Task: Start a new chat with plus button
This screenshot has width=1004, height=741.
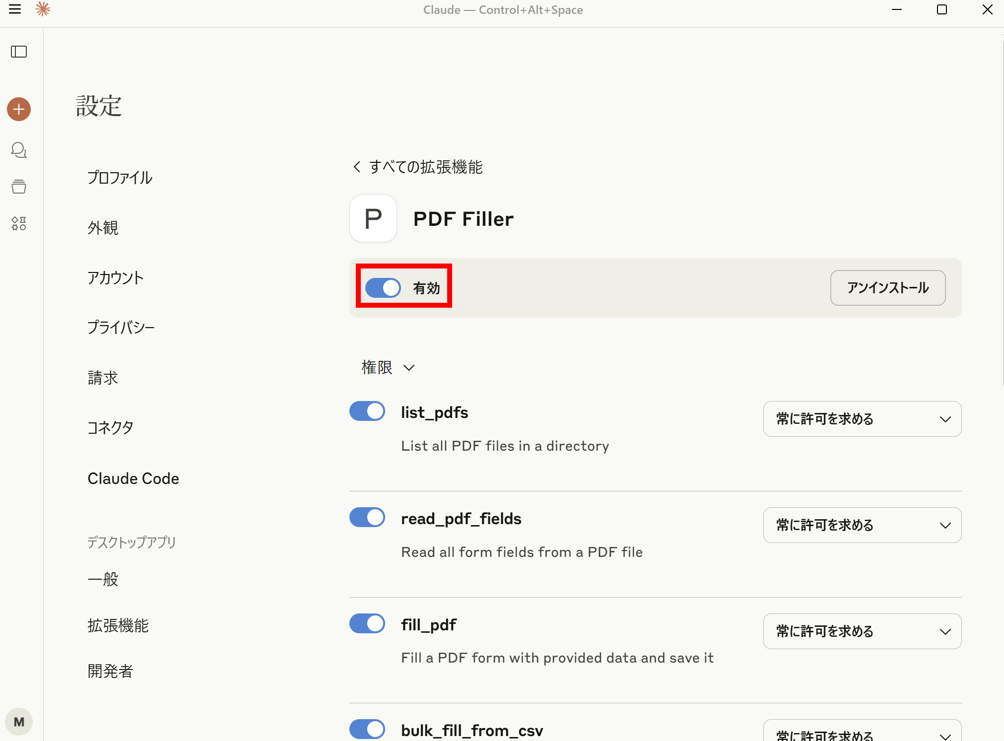Action: pyautogui.click(x=19, y=109)
